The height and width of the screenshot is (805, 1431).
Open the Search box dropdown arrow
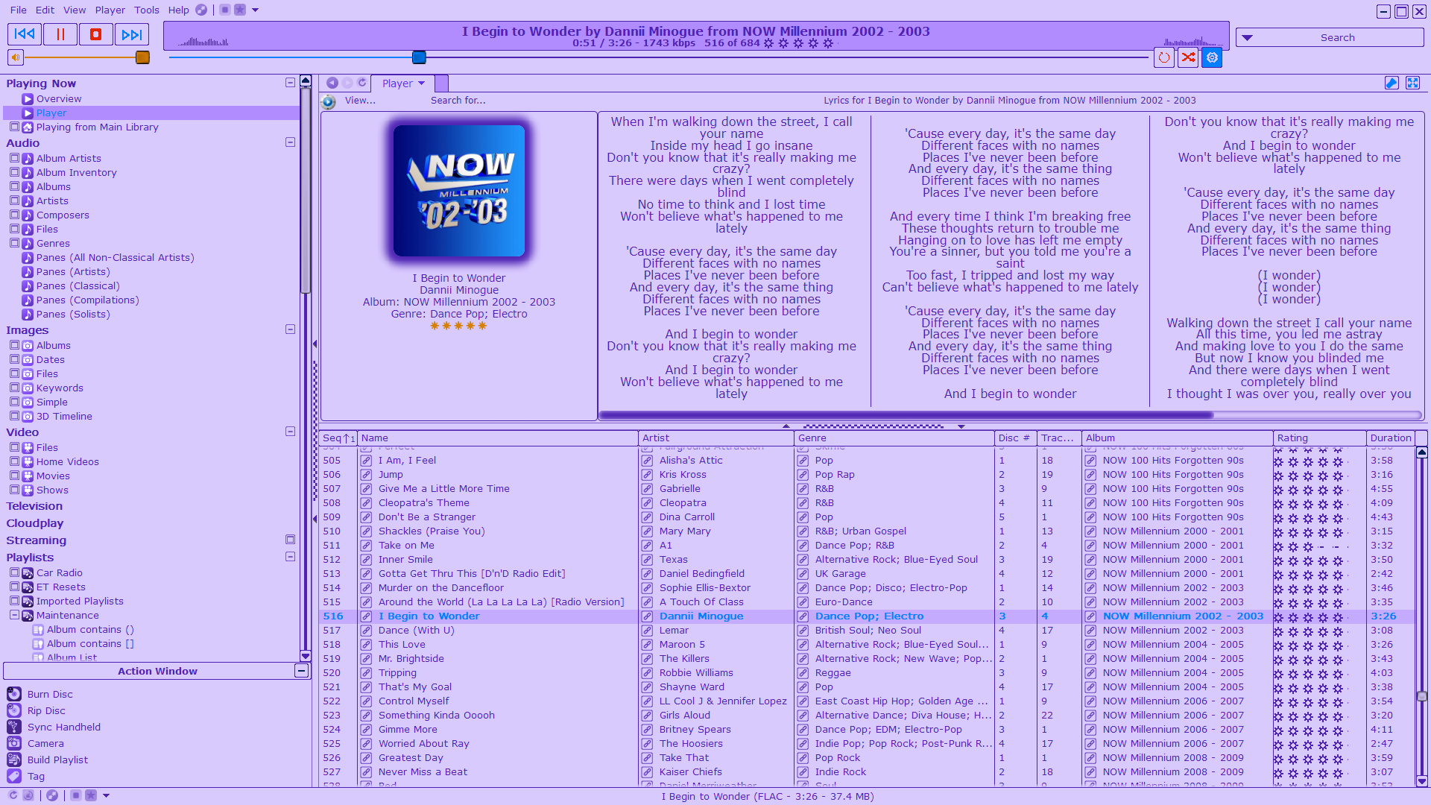[x=1247, y=38]
